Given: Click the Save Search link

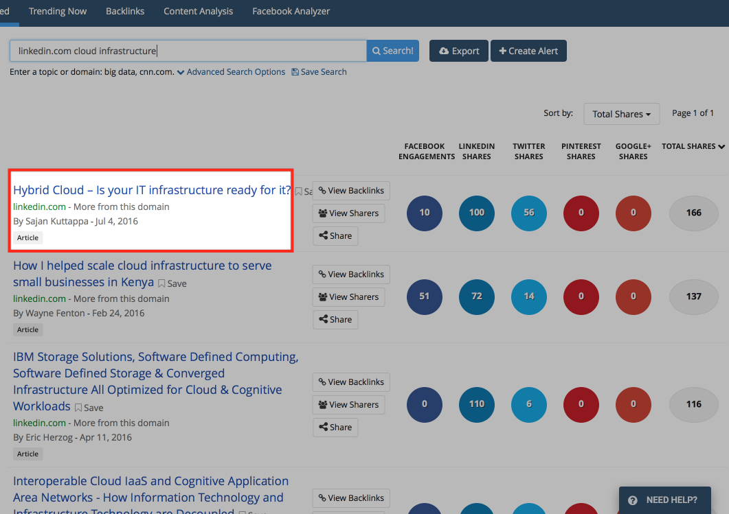Looking at the screenshot, I should [x=319, y=72].
